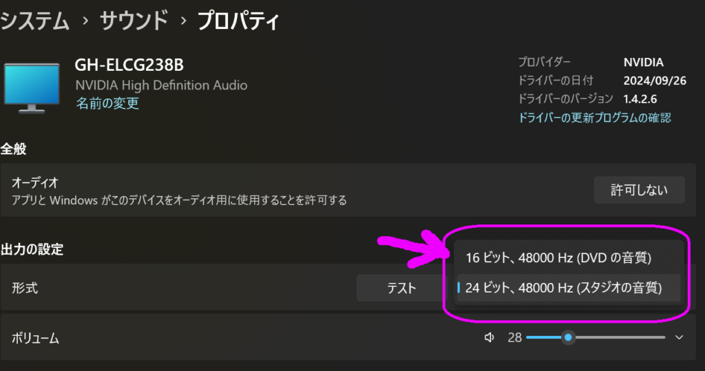Image resolution: width=705 pixels, height=371 pixels.
Task: Click the 許可しない button
Action: pyautogui.click(x=639, y=190)
